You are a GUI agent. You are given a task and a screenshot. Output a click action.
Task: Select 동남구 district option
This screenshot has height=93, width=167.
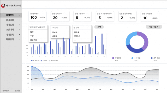[x=55, y=32]
